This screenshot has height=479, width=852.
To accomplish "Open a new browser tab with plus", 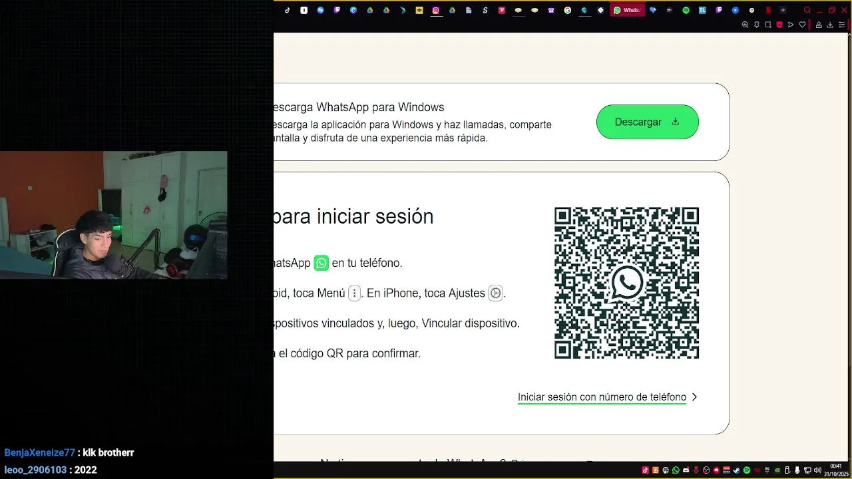I will coord(783,10).
